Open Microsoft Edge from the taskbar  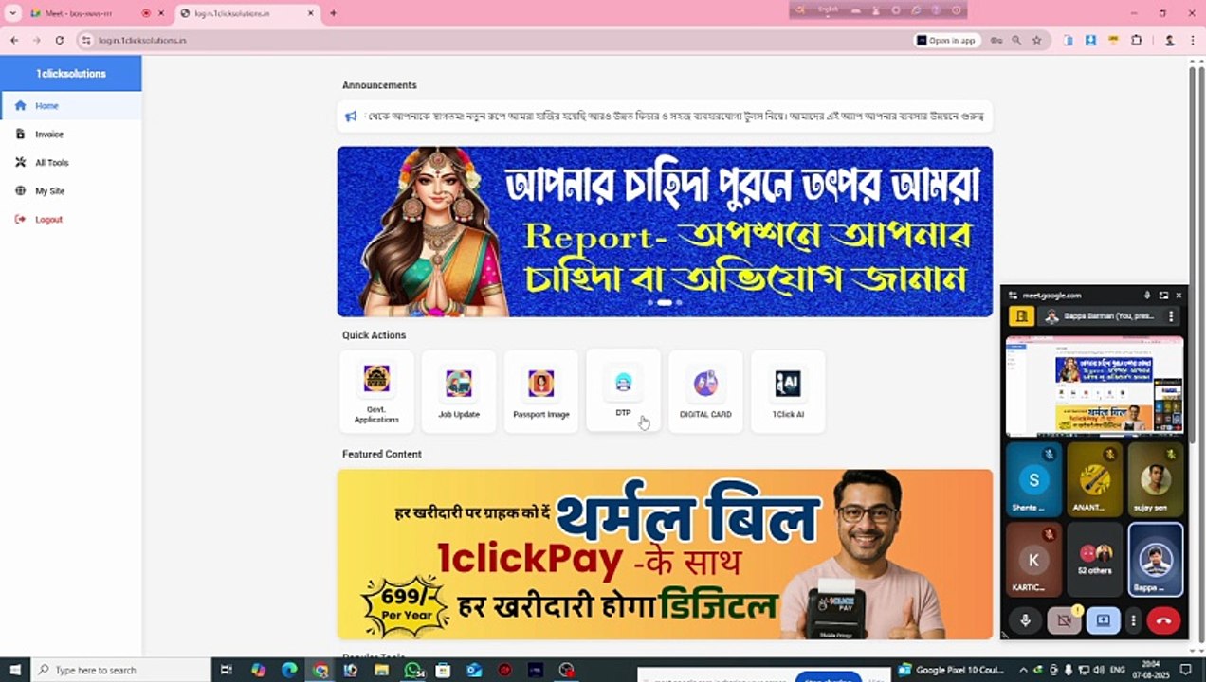[x=289, y=670]
